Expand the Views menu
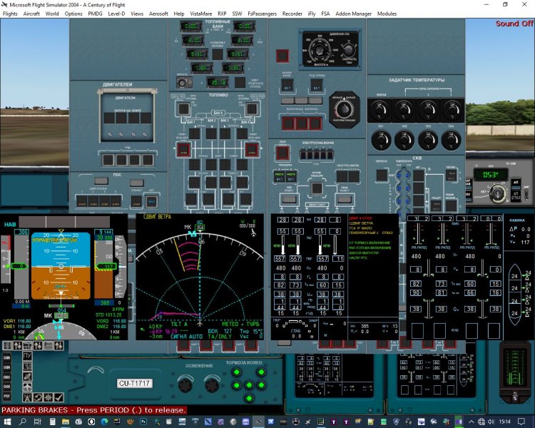The image size is (535, 428). pyautogui.click(x=137, y=14)
